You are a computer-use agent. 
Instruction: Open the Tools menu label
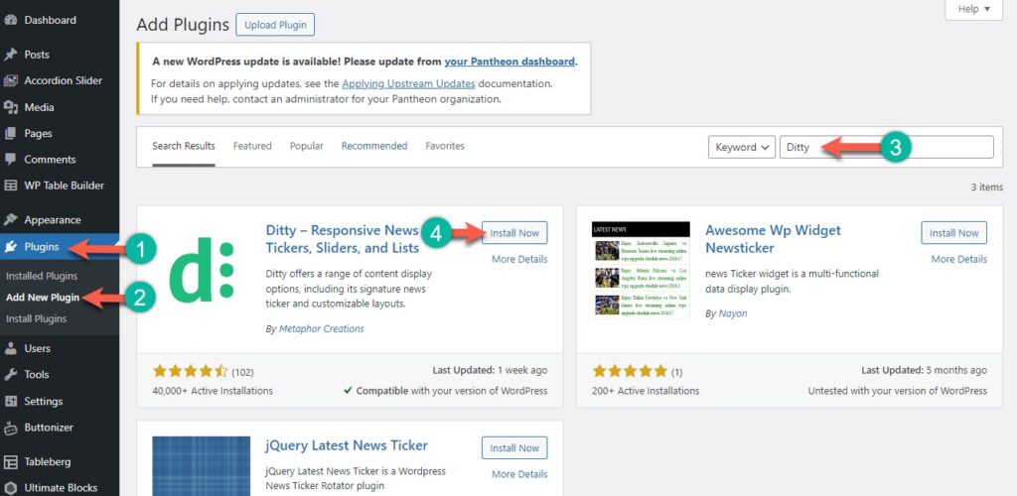[37, 374]
